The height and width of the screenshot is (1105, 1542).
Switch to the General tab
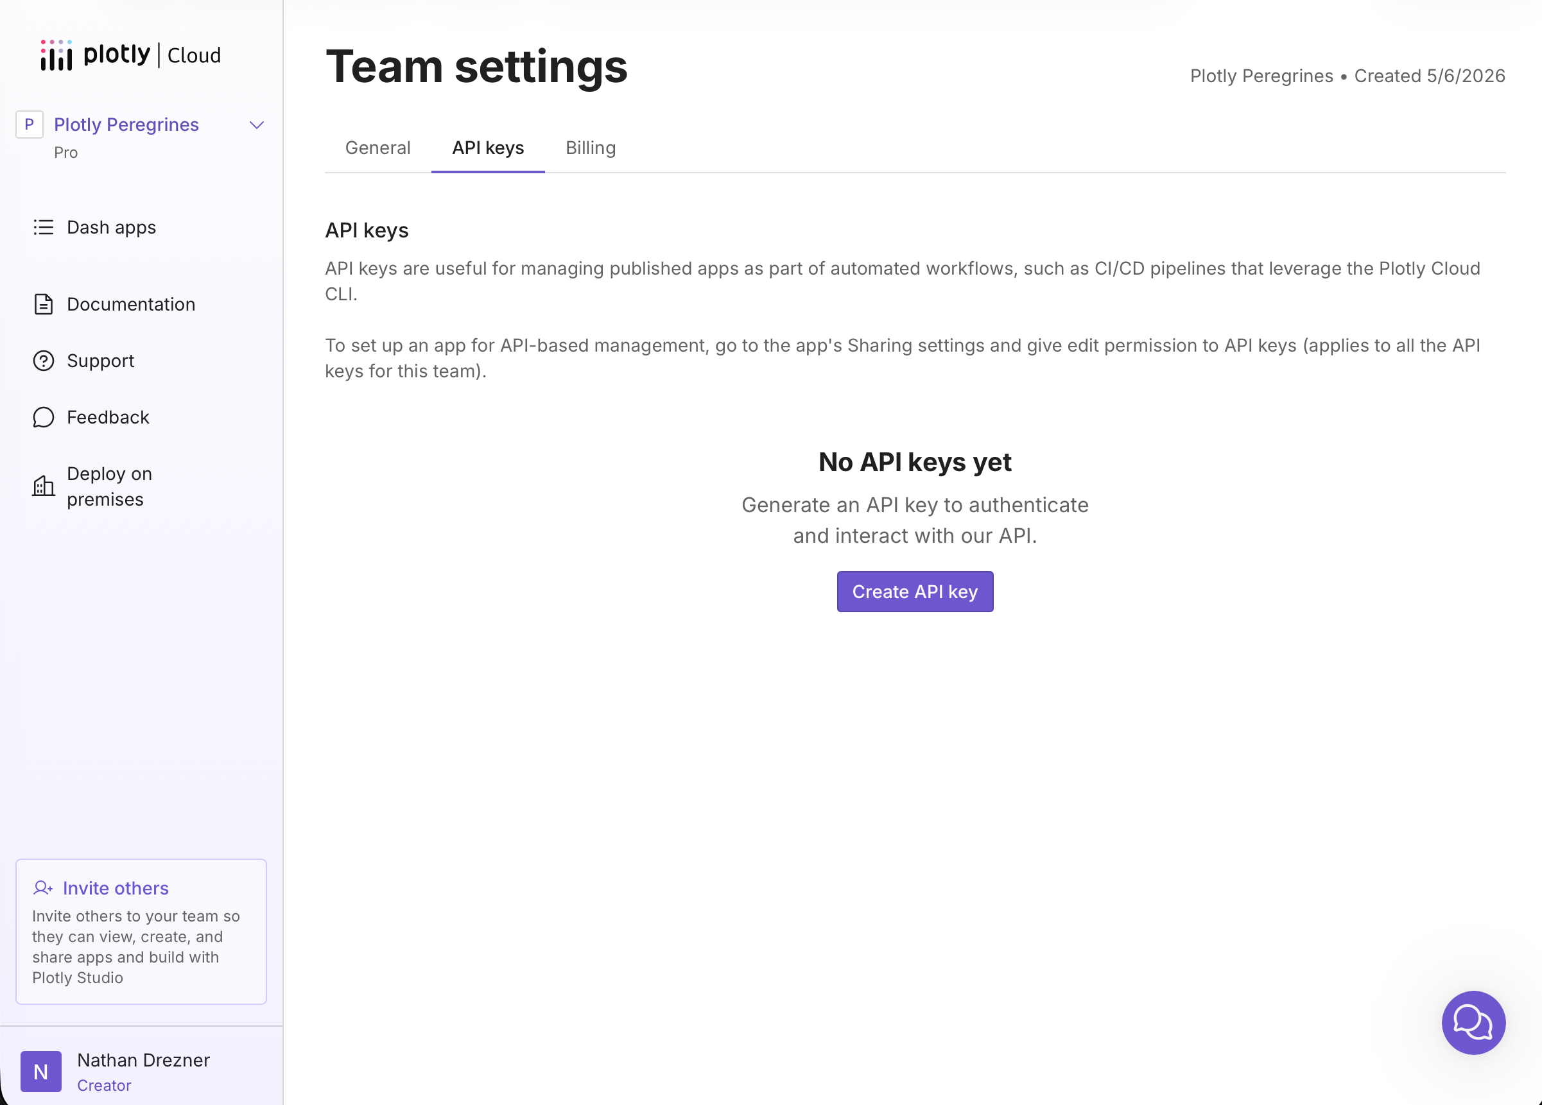point(378,148)
